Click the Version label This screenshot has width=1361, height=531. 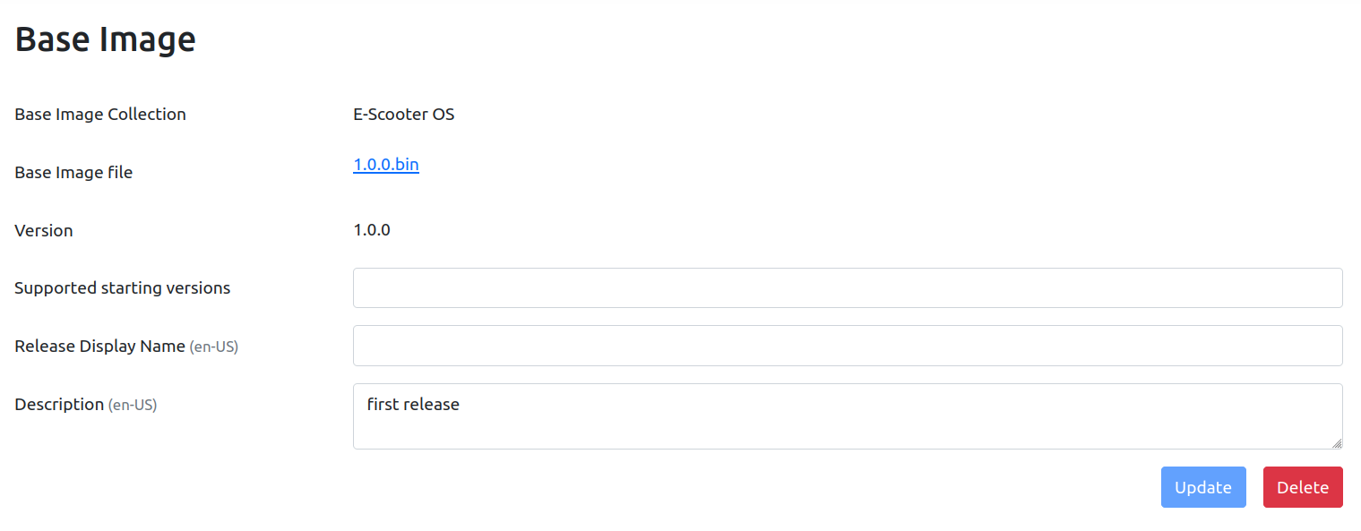44,231
